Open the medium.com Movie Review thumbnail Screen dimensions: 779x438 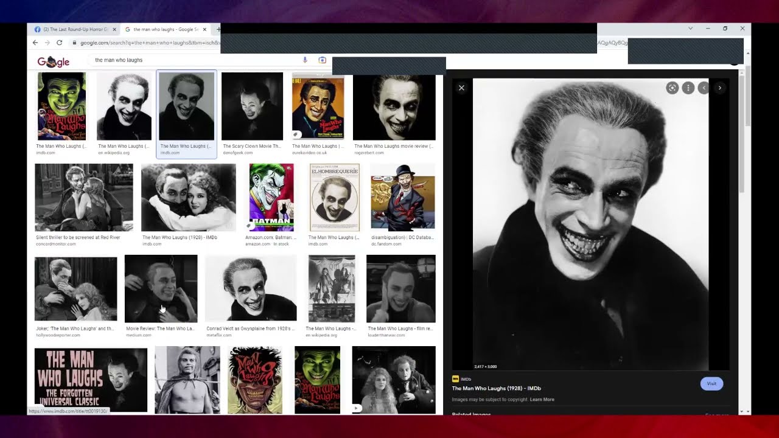(161, 288)
